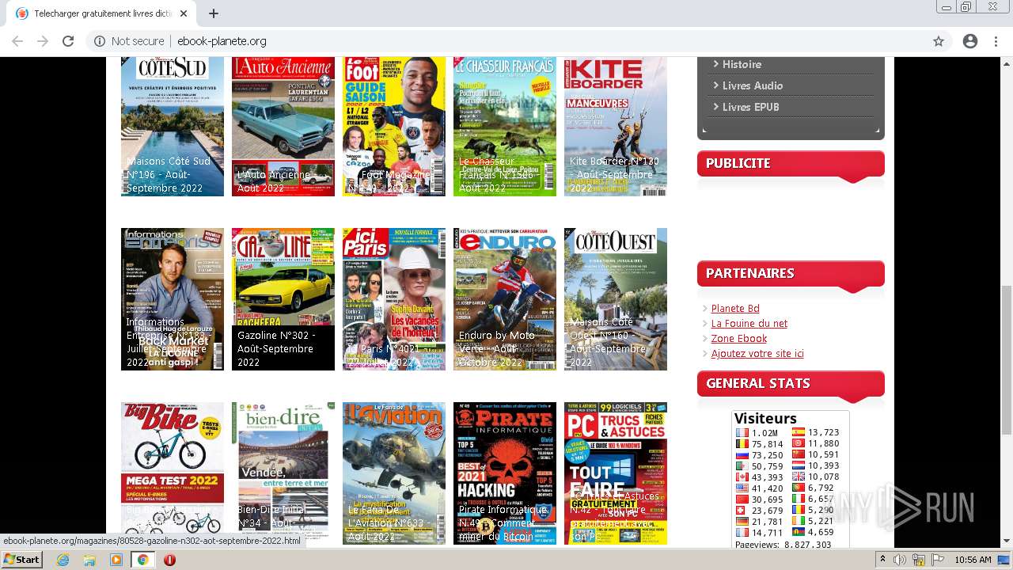This screenshot has height=570, width=1013.
Task: Open the Big Bike magazine cover
Action: 173,473
